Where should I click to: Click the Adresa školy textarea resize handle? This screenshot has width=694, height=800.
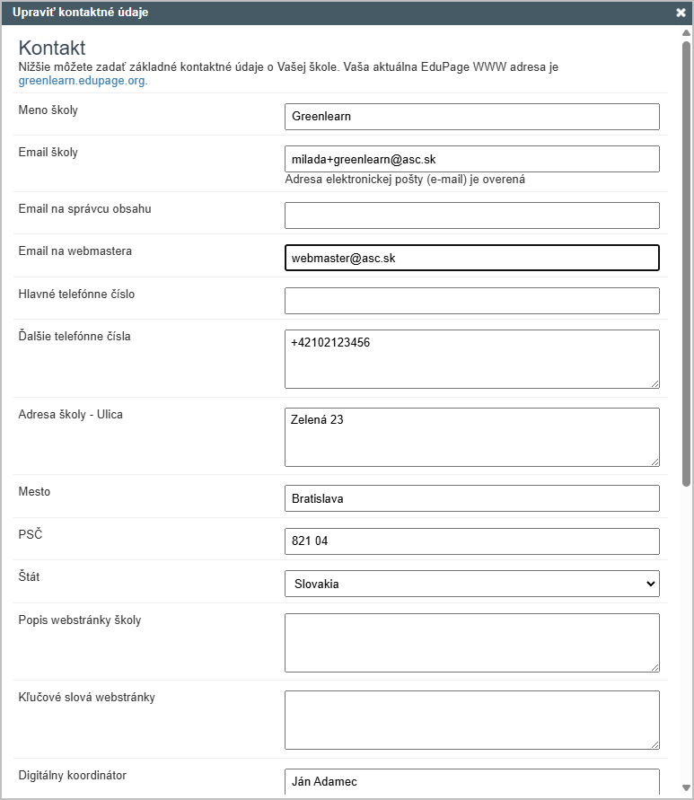click(x=654, y=462)
